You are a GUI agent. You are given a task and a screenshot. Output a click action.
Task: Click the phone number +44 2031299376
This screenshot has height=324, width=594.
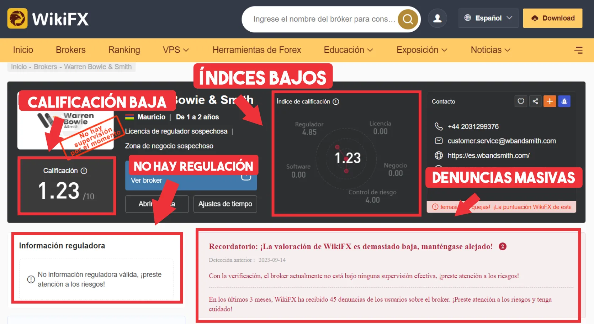click(x=473, y=126)
